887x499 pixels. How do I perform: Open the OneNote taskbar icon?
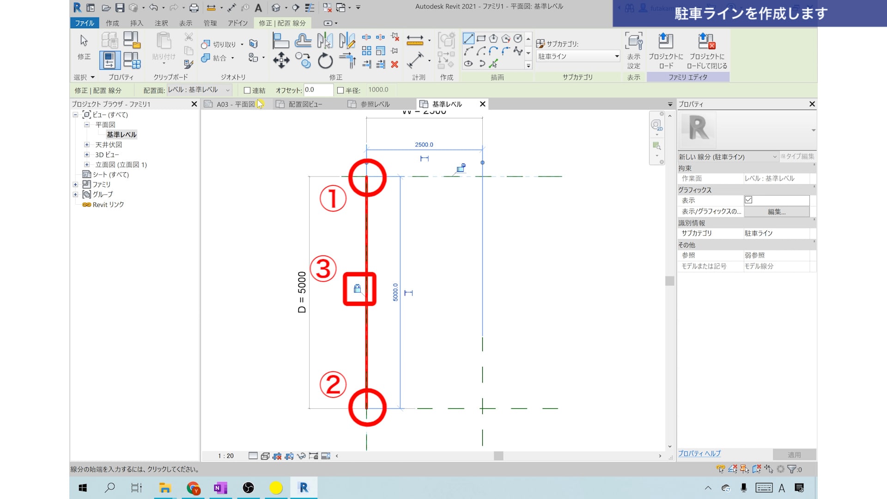pos(220,488)
